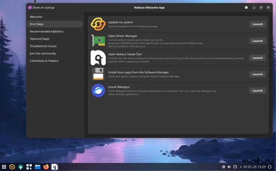Select First Steps in the sidebar
The image size is (276, 171).
pos(55,24)
